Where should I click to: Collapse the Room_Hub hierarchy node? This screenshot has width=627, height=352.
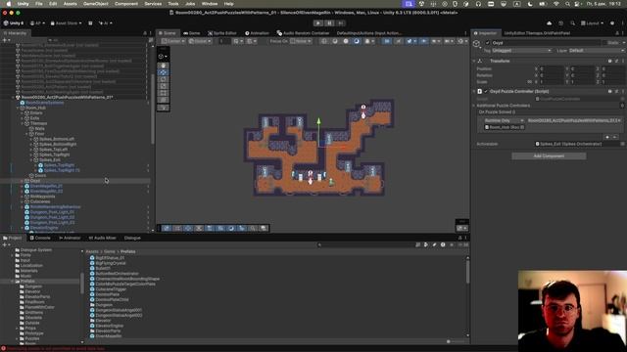point(18,108)
